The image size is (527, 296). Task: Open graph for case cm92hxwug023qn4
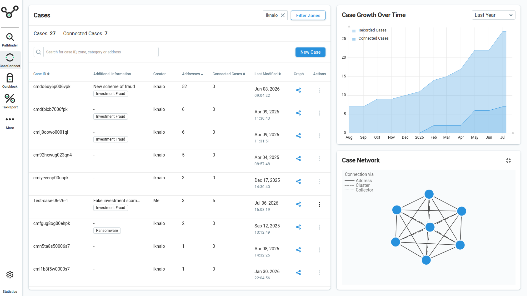(298, 159)
